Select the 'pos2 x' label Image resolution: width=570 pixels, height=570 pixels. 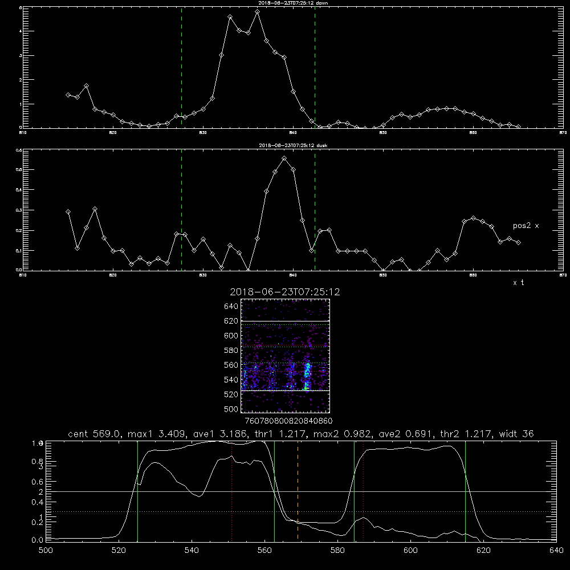(526, 226)
